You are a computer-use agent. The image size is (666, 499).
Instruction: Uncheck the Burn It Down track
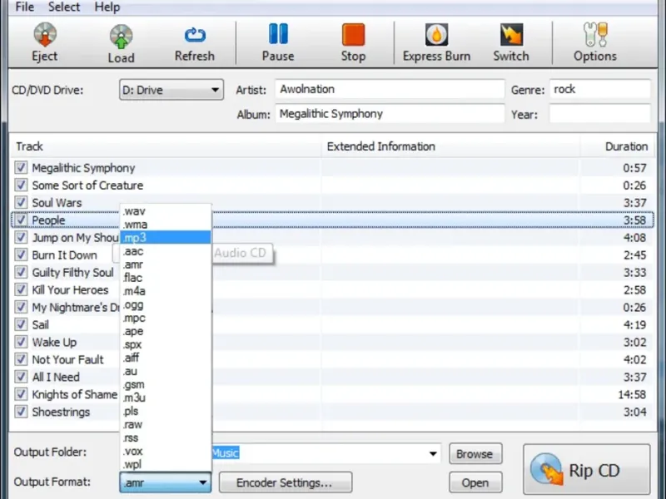[21, 254]
